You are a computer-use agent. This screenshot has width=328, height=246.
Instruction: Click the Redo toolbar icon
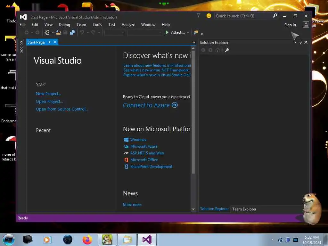pos(93,32)
